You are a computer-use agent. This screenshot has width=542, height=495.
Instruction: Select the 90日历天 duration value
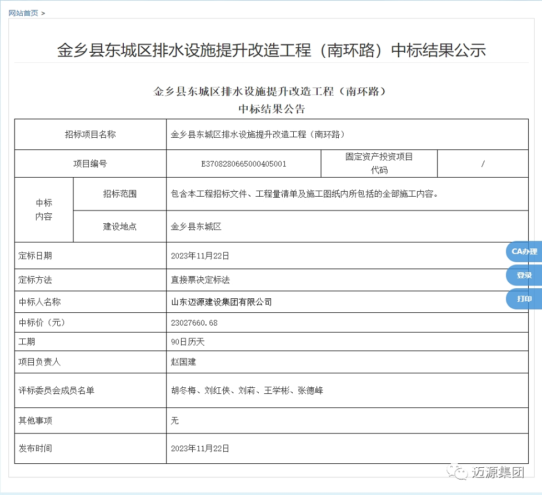[188, 342]
